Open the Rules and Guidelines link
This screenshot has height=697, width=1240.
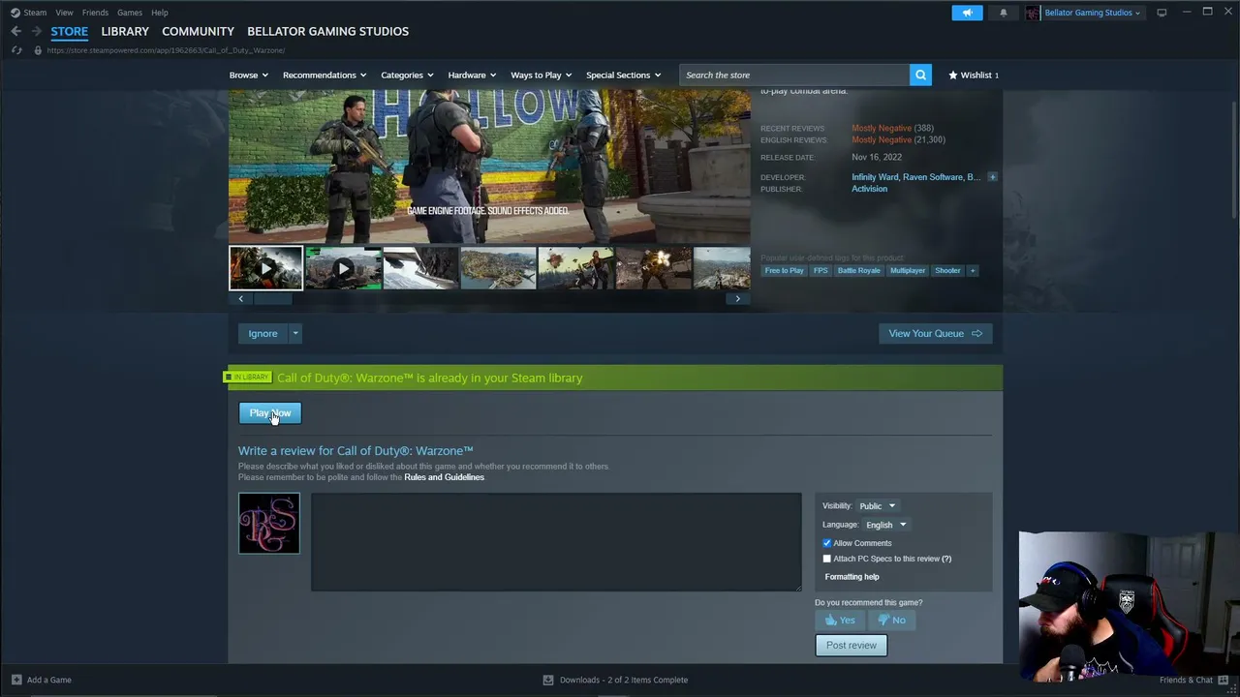tap(444, 477)
